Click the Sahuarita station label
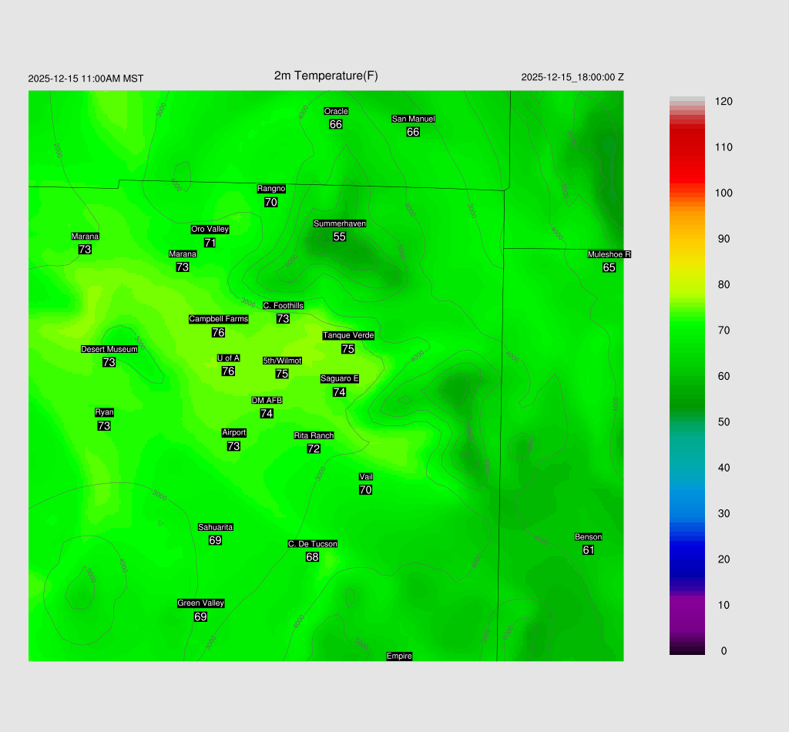The image size is (789, 732). 215,527
